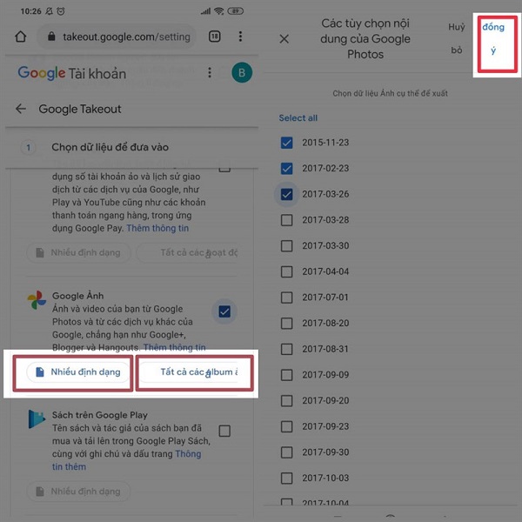Click the Chọn dữ liệu Ảnh cụ thể text

click(390, 93)
